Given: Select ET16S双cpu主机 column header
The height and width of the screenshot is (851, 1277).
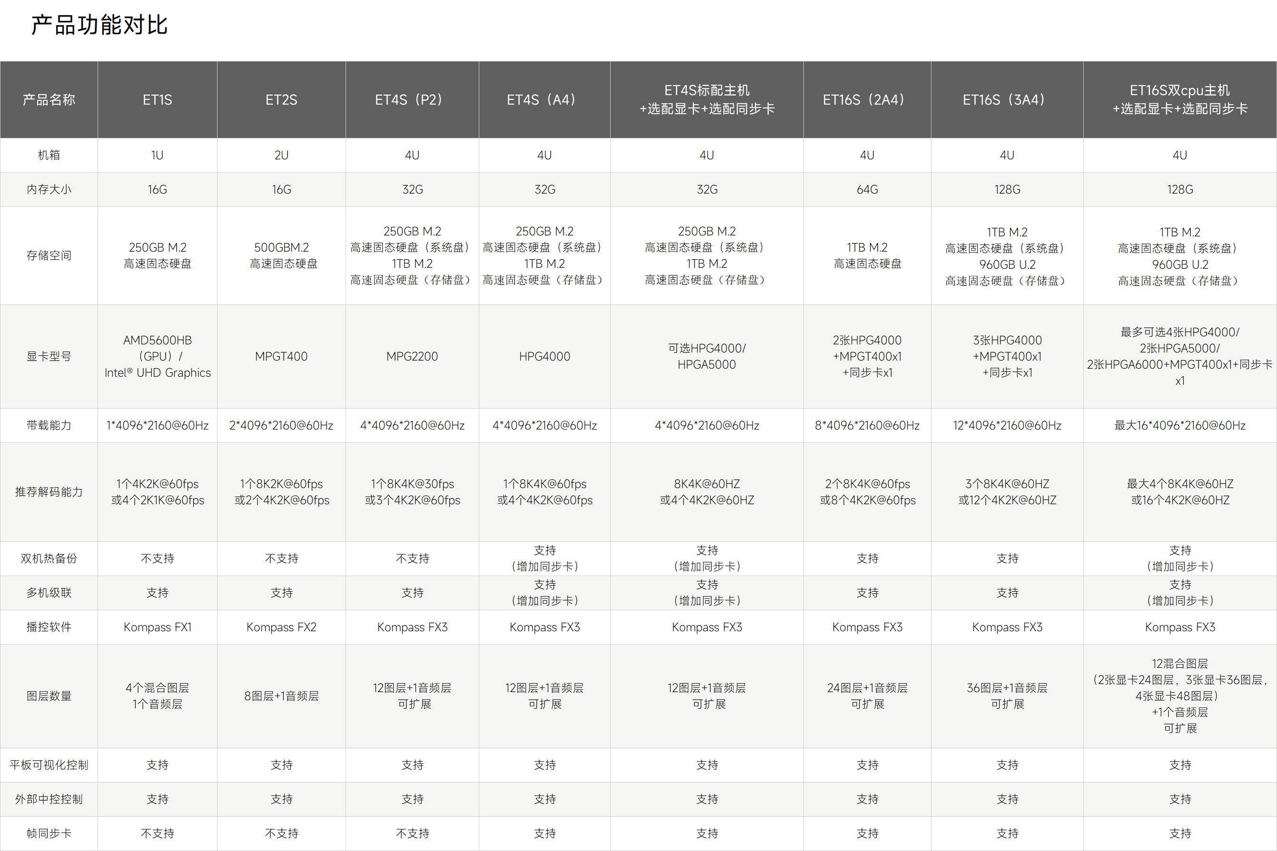Looking at the screenshot, I should click(1179, 100).
